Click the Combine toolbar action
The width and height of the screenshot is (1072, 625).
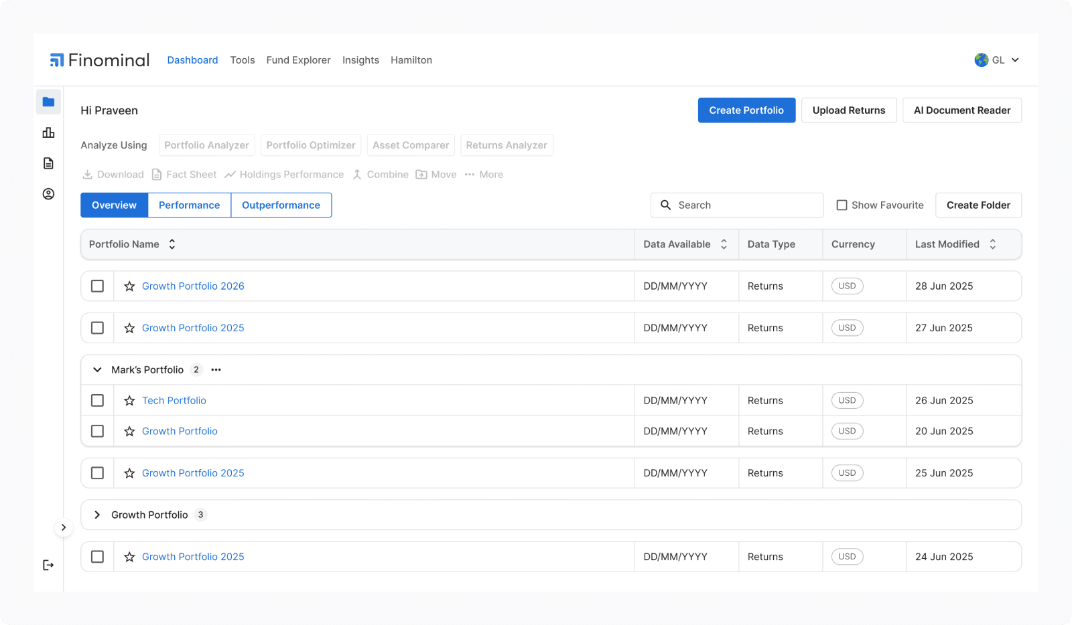[381, 175]
